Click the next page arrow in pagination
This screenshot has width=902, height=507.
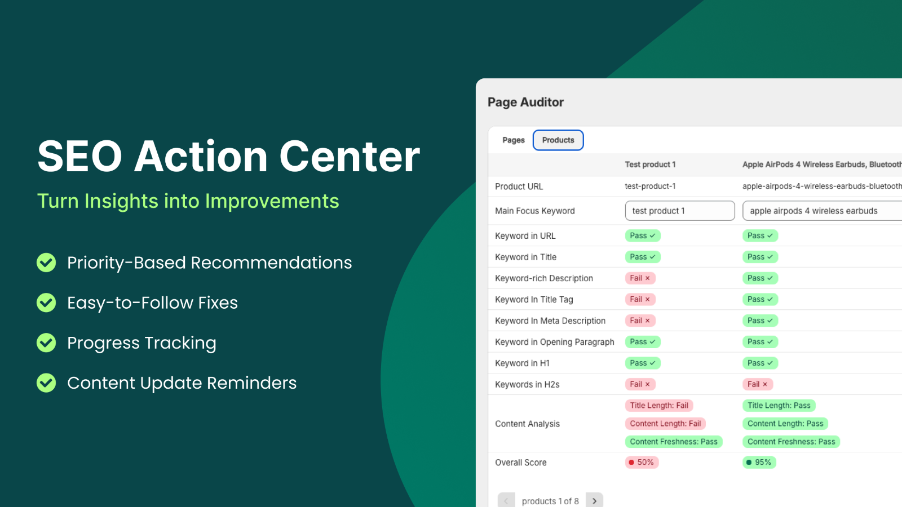pos(594,500)
